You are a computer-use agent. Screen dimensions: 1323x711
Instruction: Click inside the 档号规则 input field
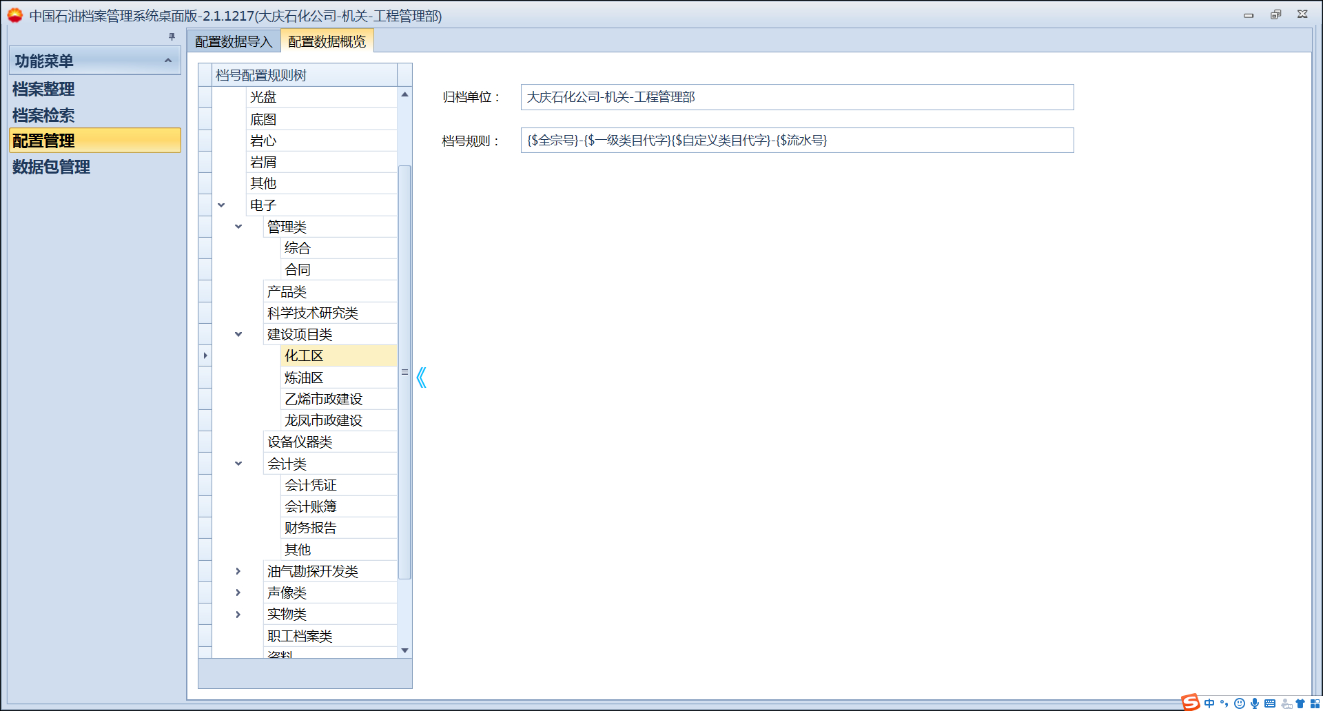792,140
